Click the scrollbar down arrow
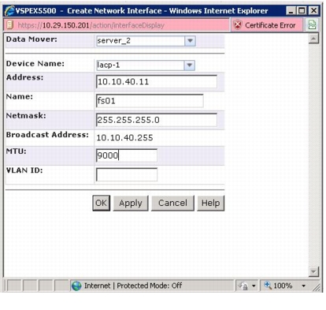The image size is (326, 310). (313, 271)
